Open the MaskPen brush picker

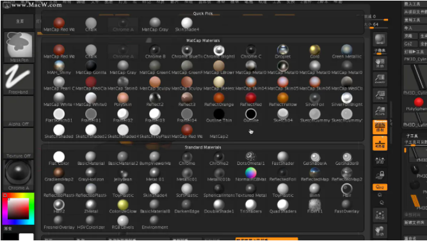(19, 47)
